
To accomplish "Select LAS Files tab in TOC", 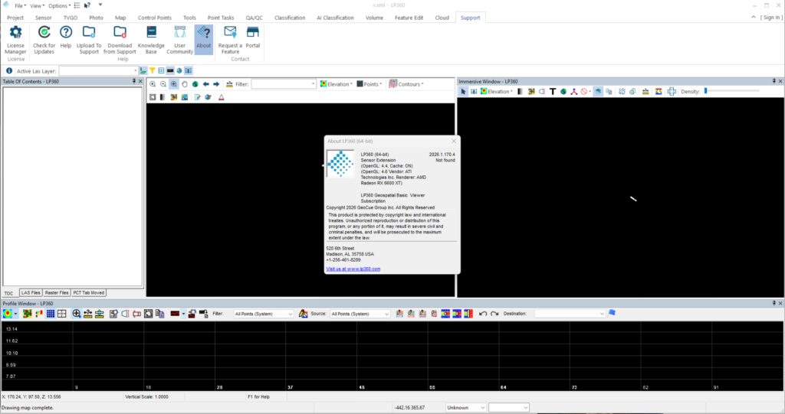I will (x=31, y=292).
